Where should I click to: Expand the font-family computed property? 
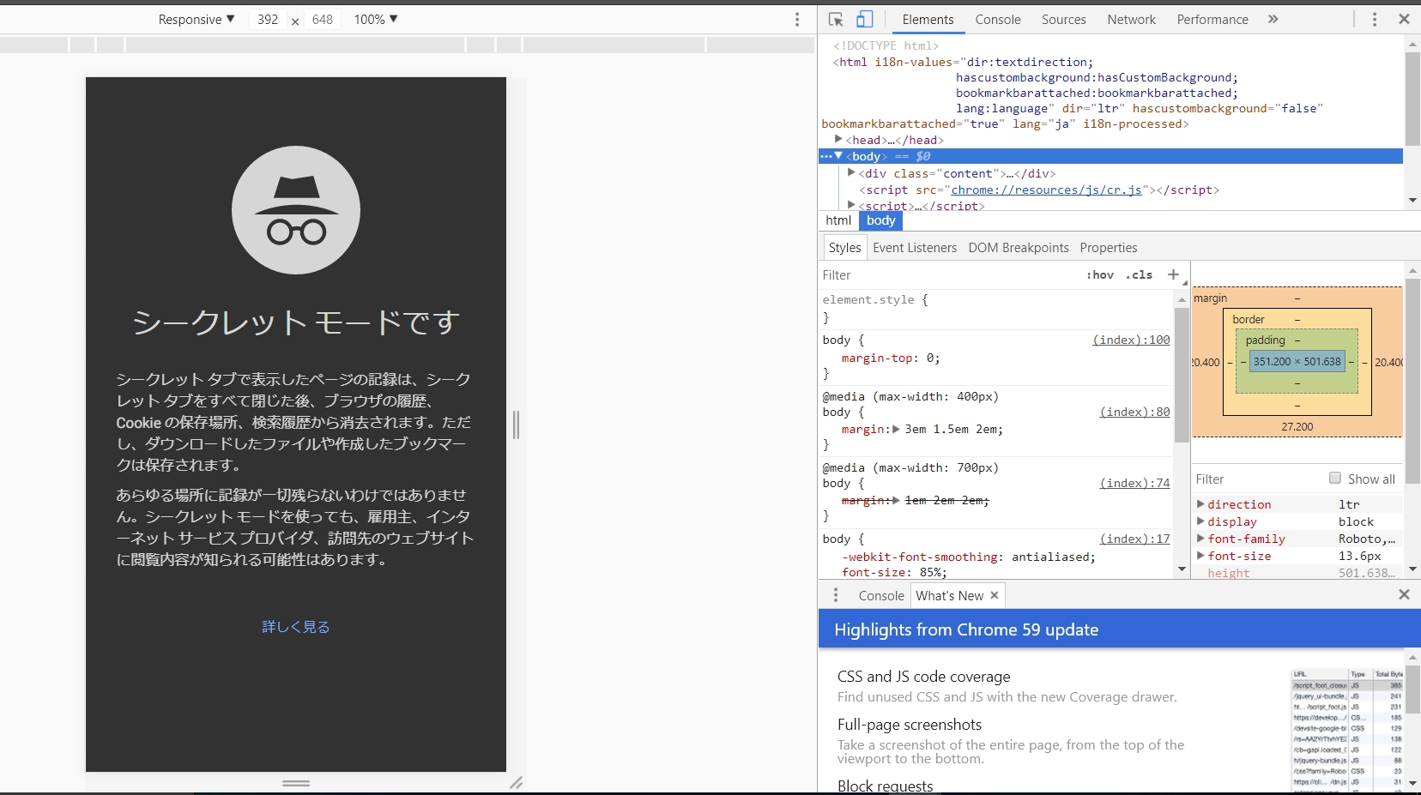point(1201,539)
